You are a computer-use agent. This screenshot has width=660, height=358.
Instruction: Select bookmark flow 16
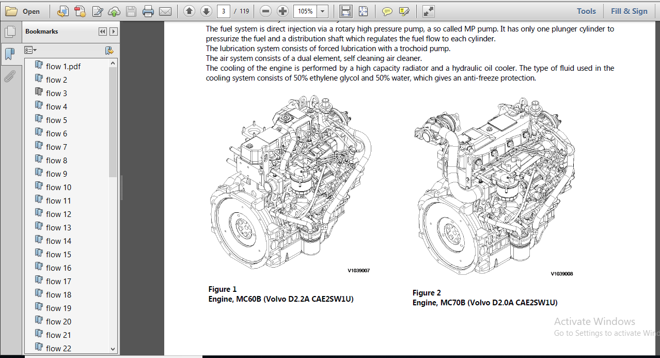coord(58,268)
